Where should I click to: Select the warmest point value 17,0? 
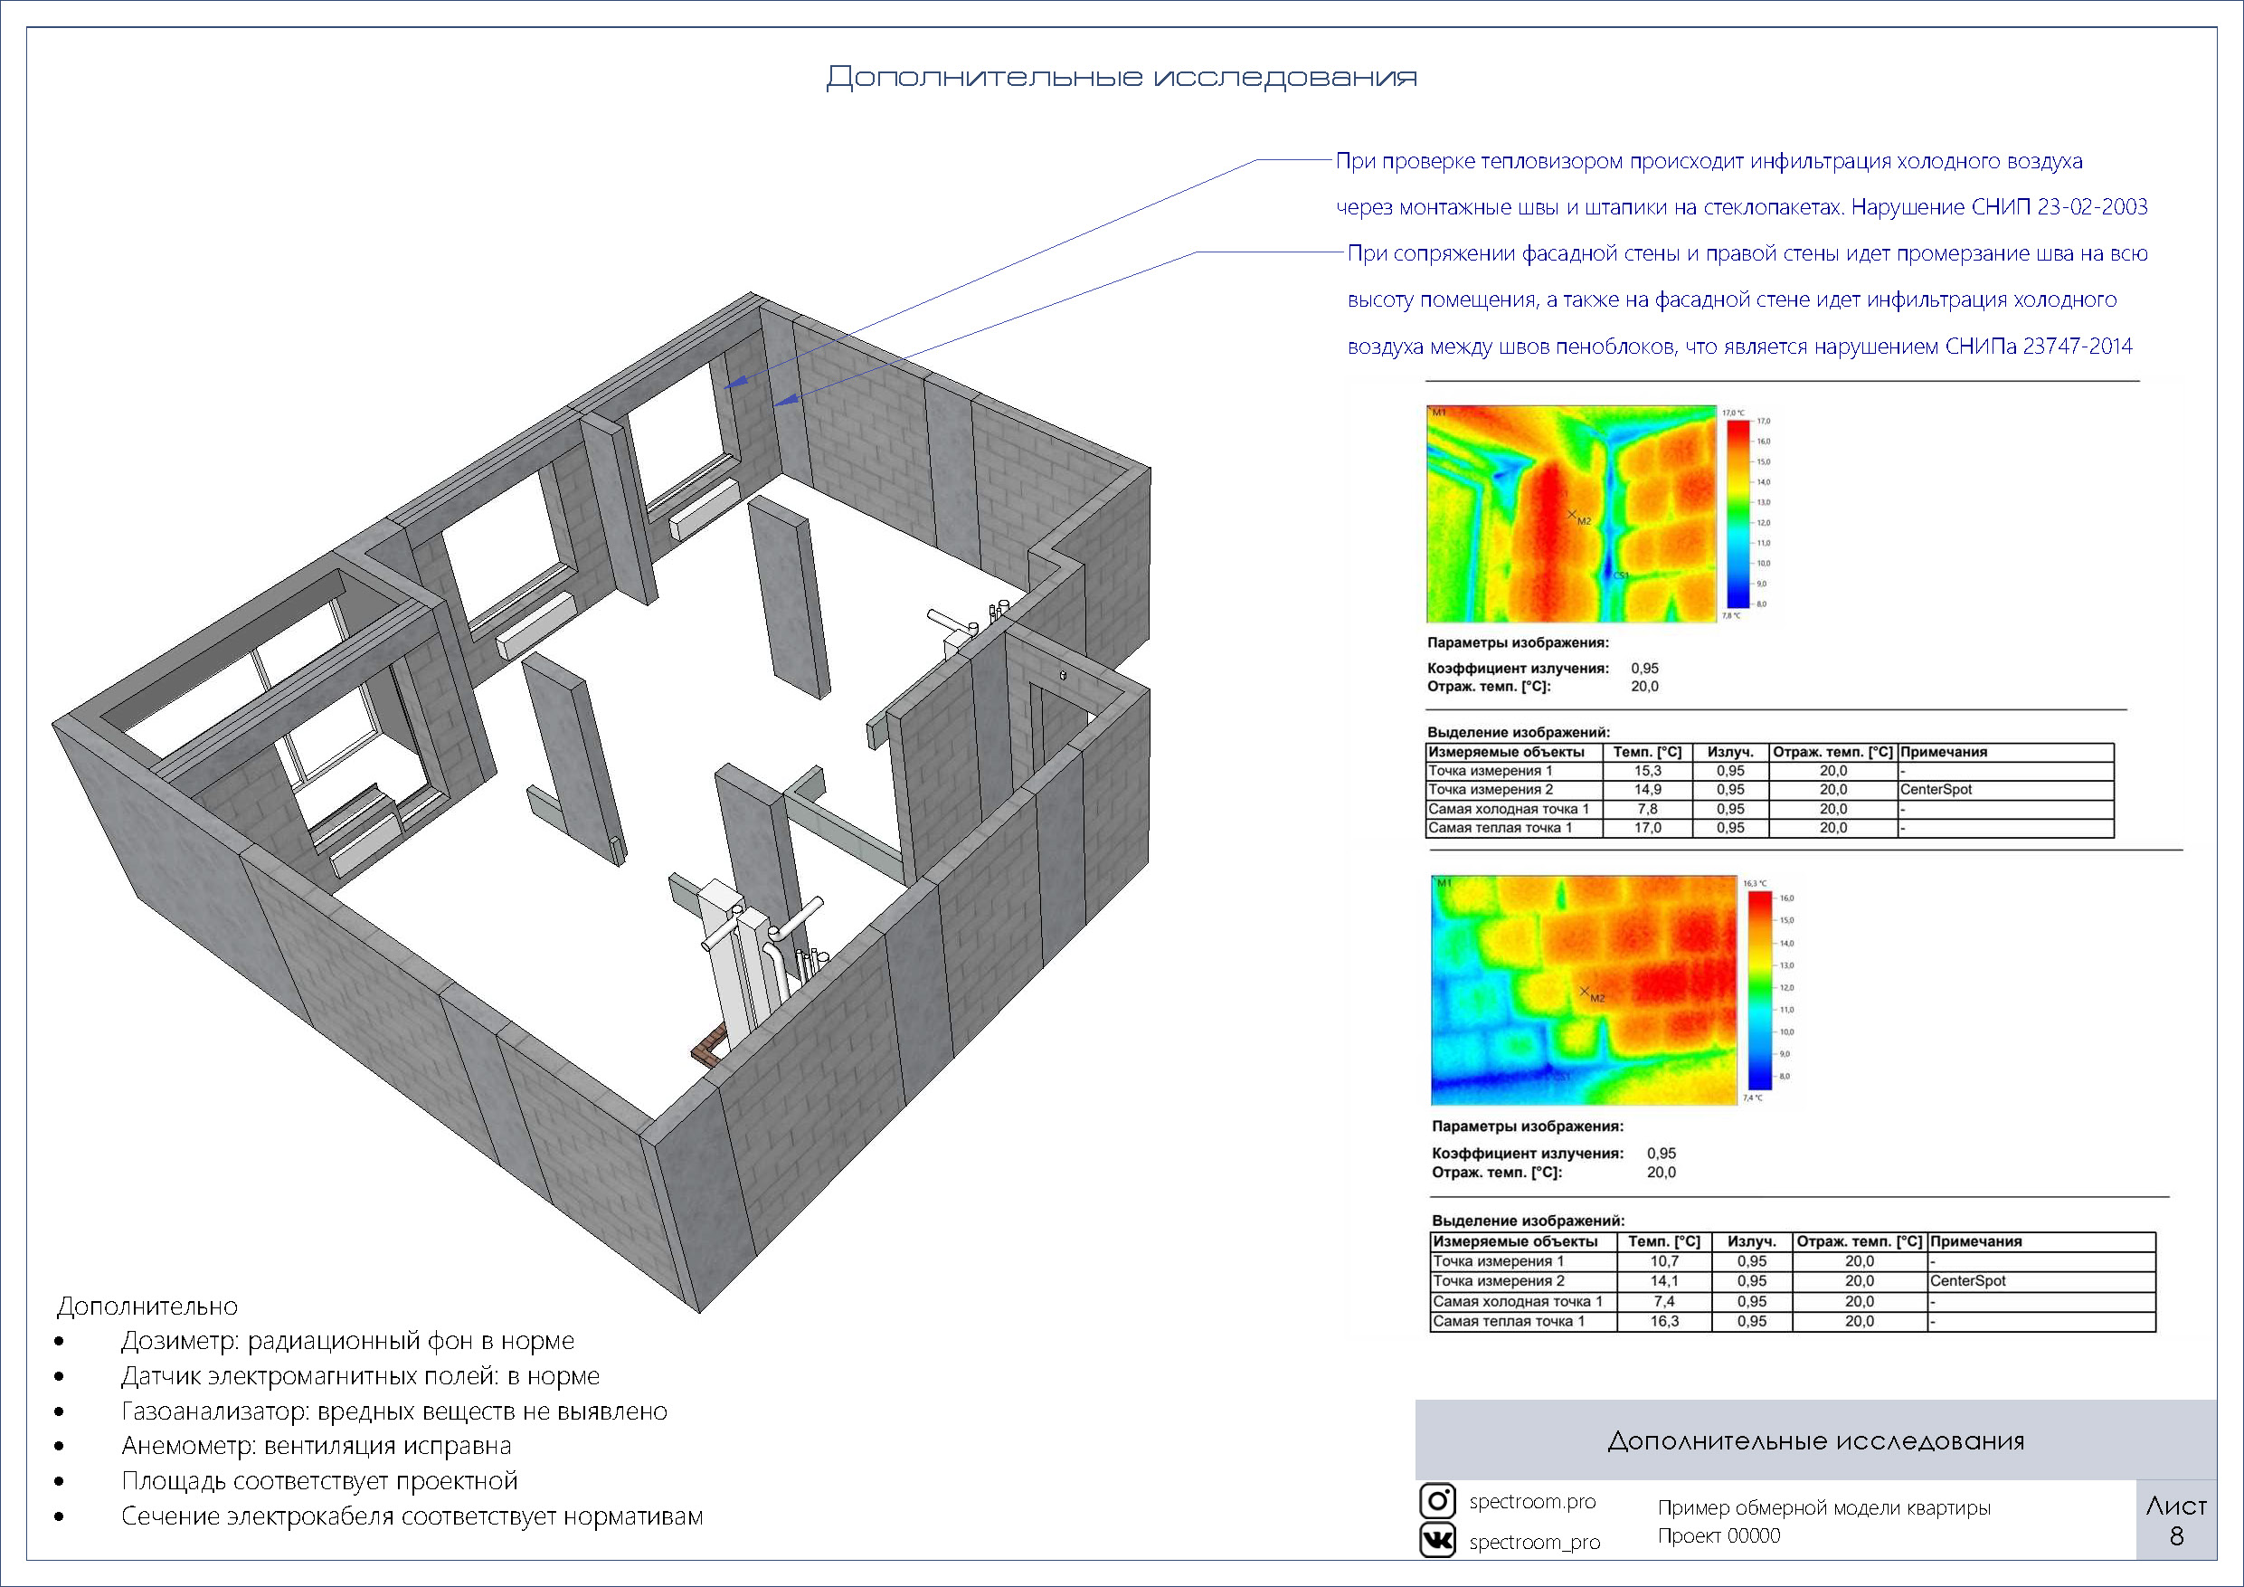coord(1648,827)
